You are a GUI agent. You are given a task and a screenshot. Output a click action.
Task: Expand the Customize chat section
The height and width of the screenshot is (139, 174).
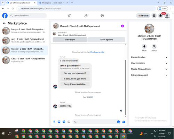pos(149,57)
